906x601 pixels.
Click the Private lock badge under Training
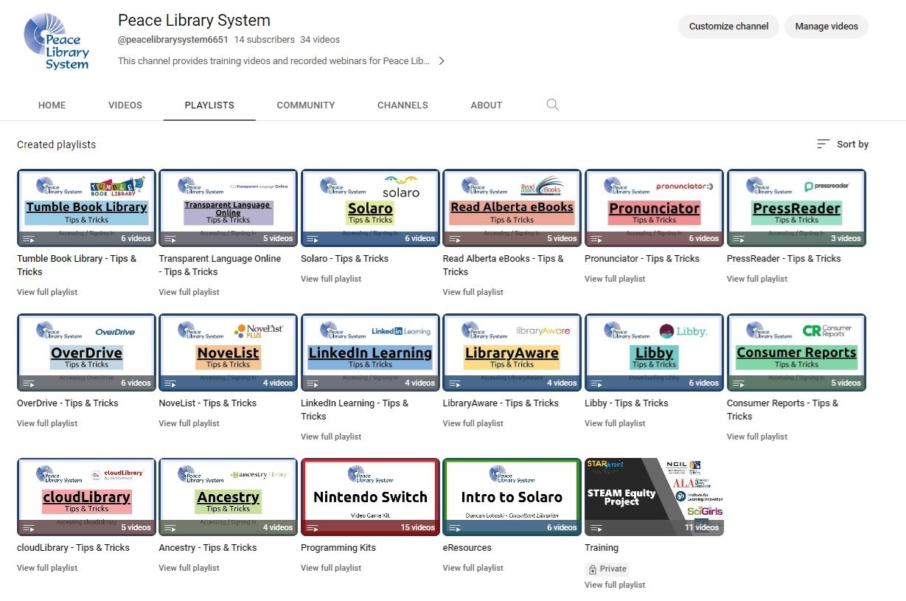(607, 569)
